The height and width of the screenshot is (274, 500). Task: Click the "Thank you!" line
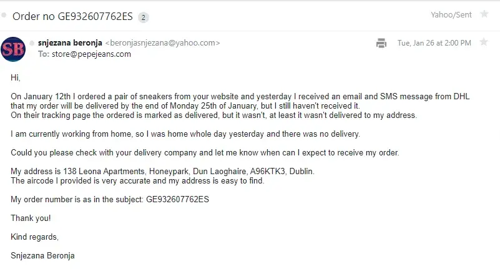(31, 218)
